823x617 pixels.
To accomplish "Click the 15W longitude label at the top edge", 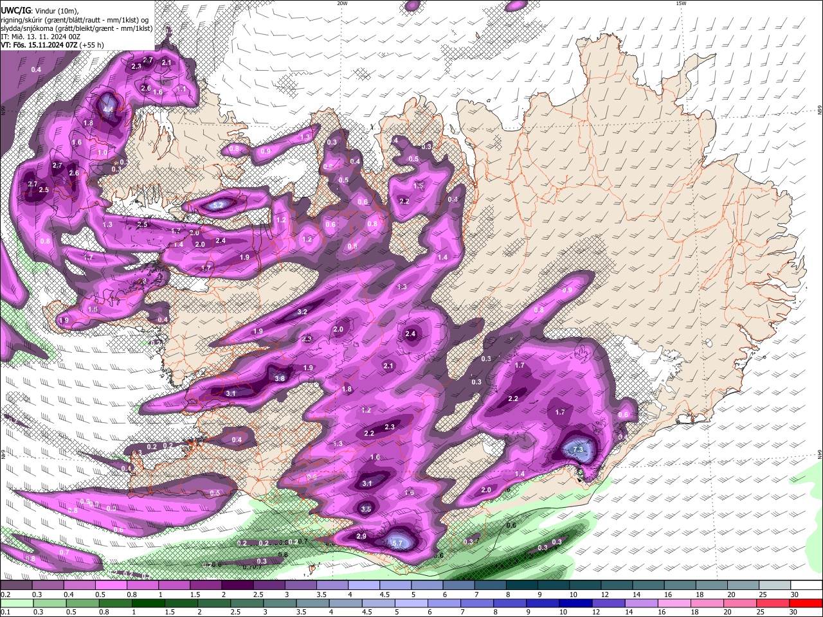I will pos(681,3).
